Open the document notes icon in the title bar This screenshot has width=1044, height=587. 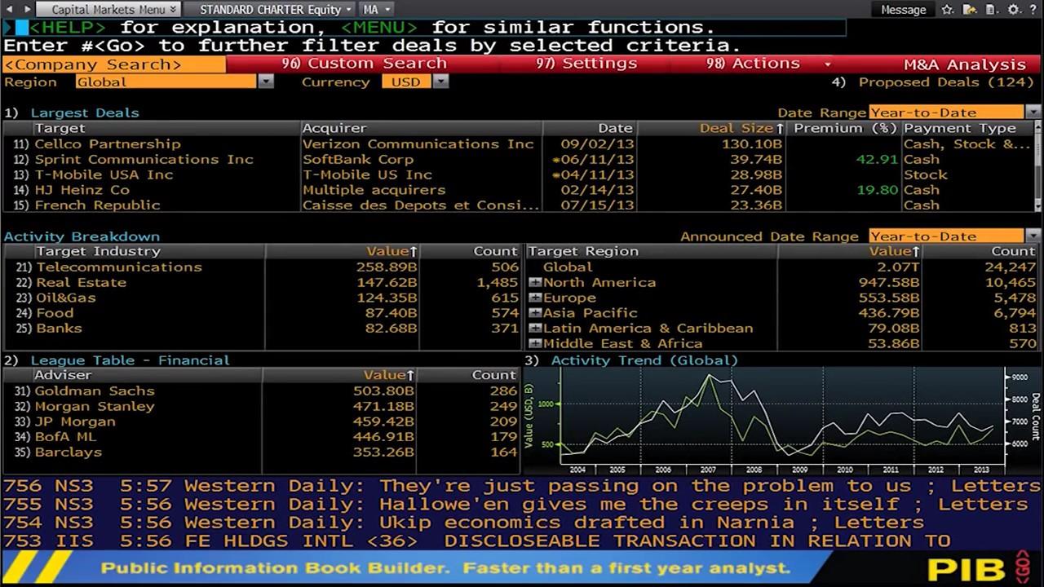pyautogui.click(x=991, y=10)
